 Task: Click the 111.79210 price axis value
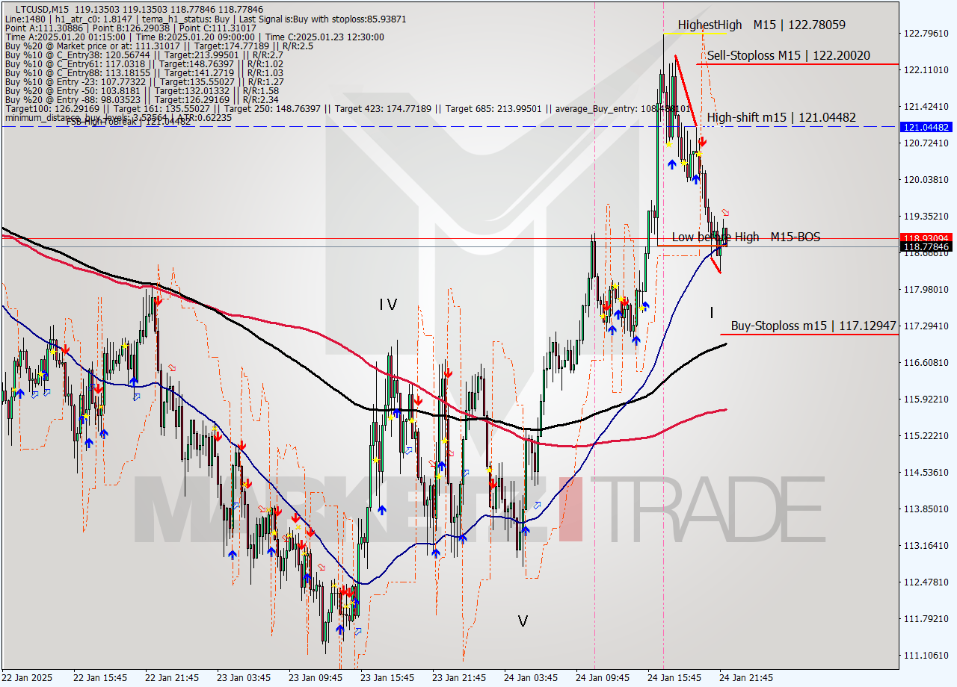(926, 618)
